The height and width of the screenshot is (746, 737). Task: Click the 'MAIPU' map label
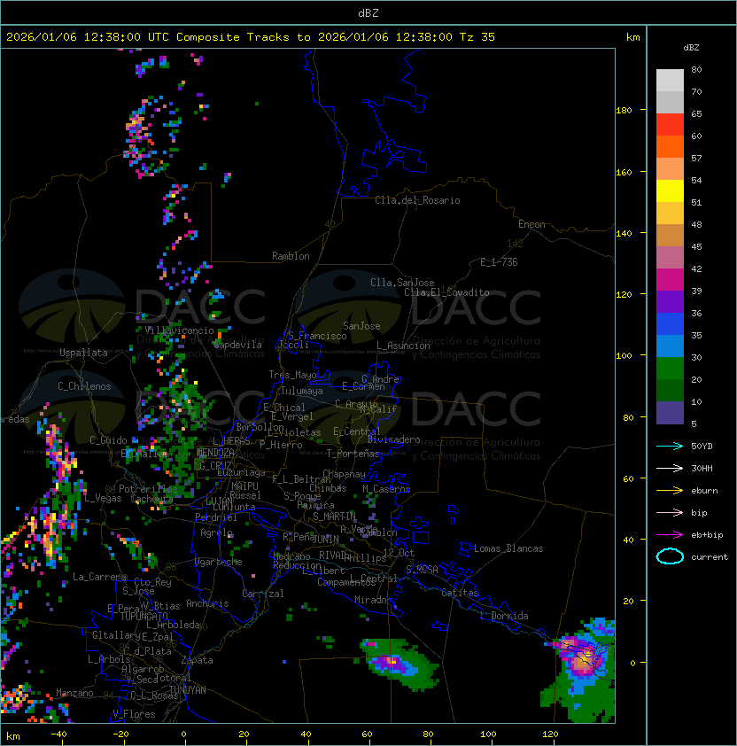[244, 486]
